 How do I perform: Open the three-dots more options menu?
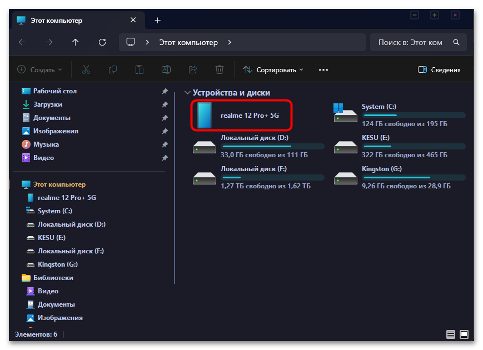point(323,70)
